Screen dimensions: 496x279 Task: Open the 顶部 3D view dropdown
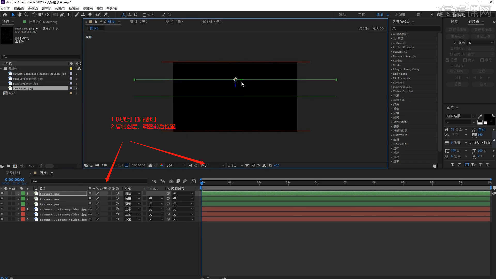pos(212,165)
